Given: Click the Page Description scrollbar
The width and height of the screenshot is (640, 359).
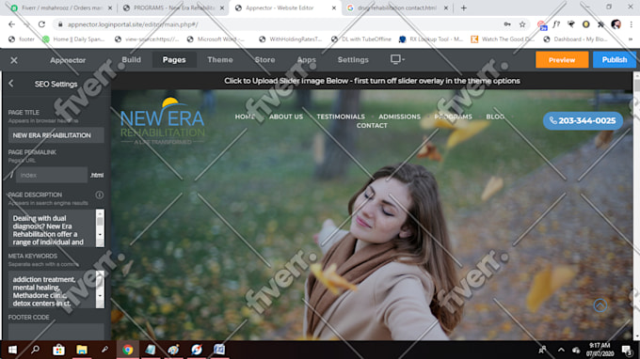Looking at the screenshot, I should coord(100,228).
